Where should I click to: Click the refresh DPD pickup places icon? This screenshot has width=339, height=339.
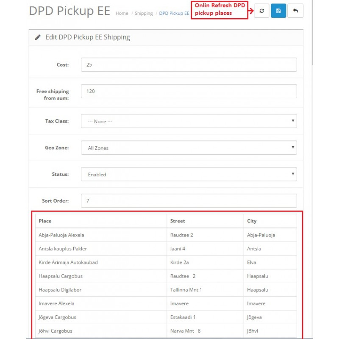point(261,11)
